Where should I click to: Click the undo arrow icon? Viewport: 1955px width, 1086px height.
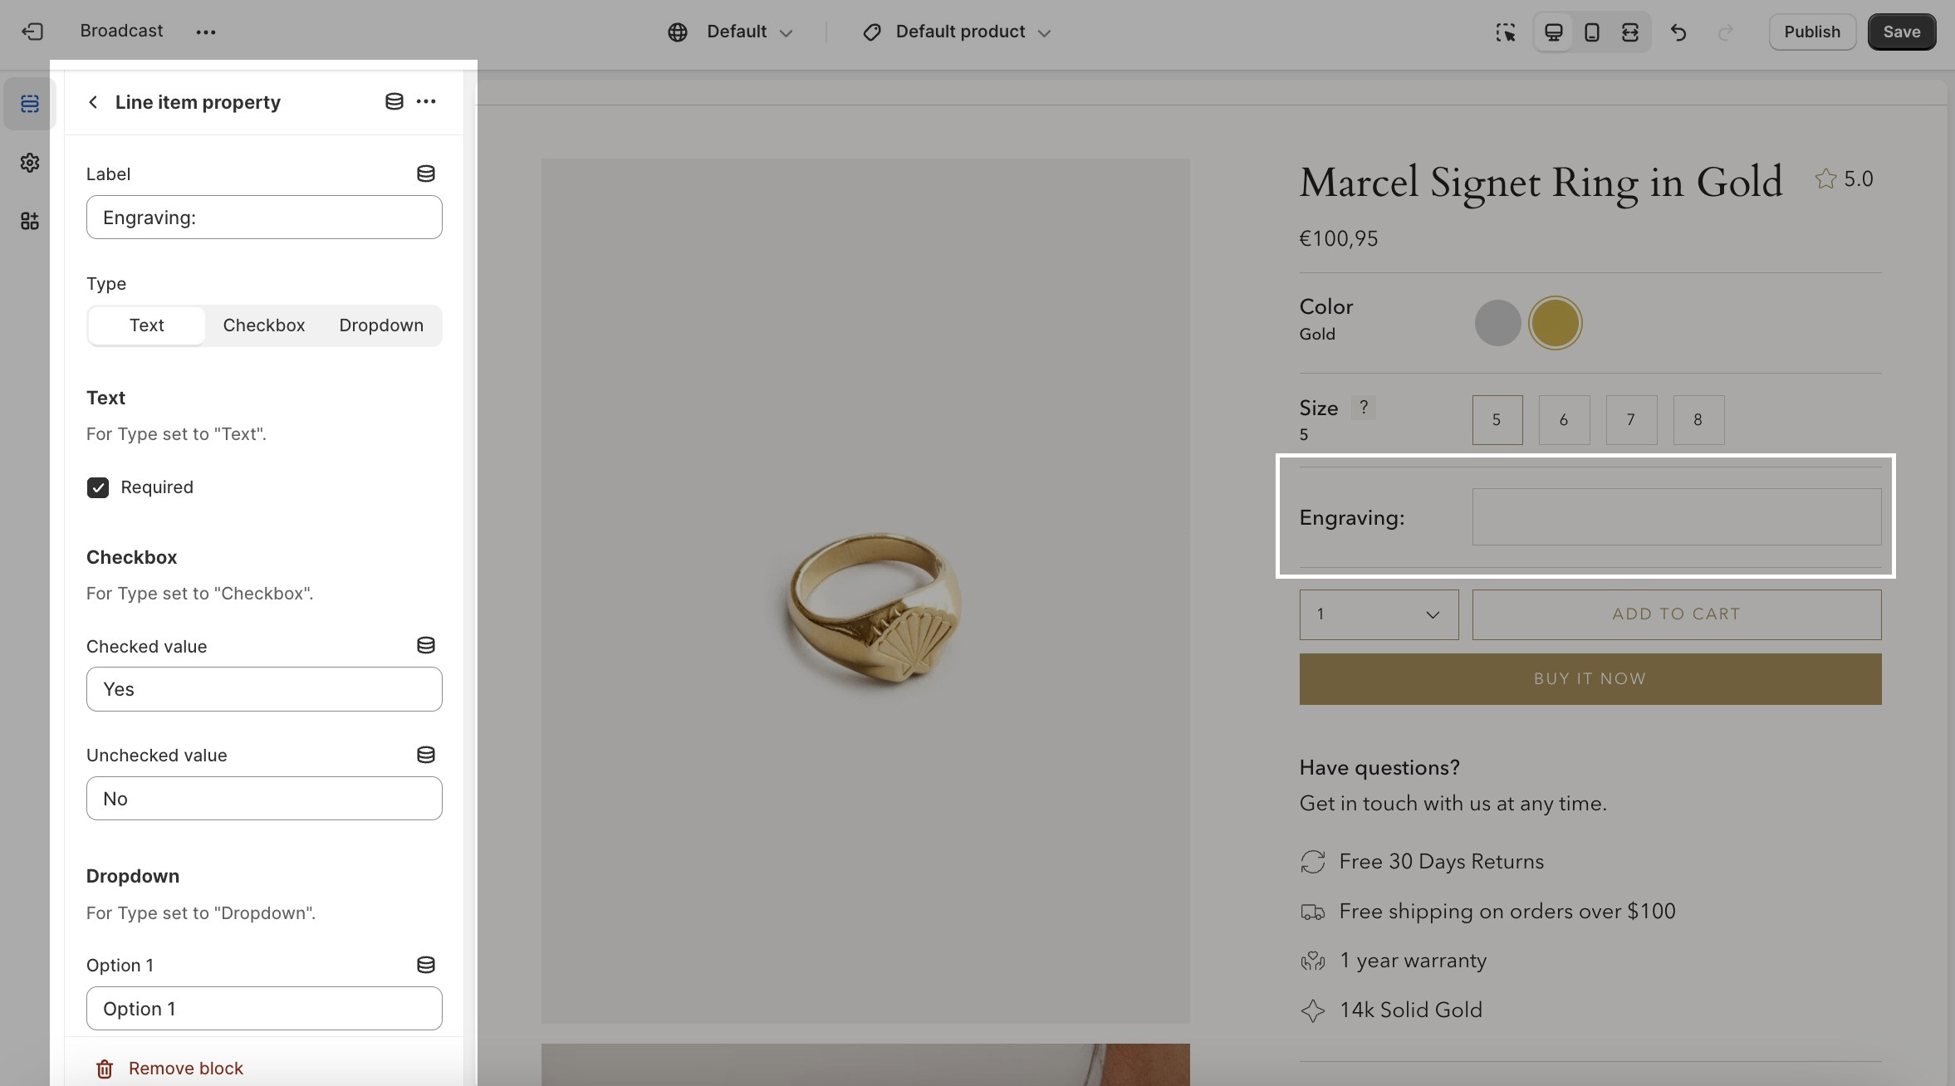tap(1678, 32)
